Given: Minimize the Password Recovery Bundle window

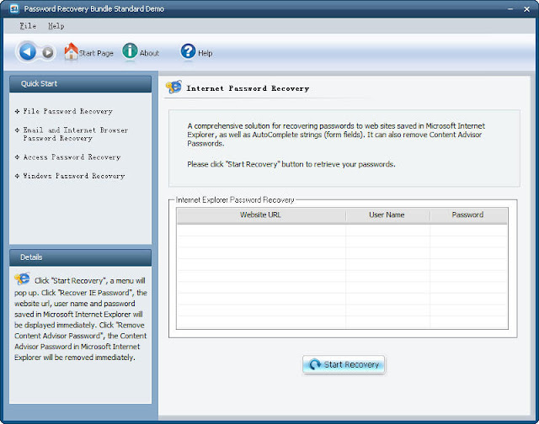Looking at the screenshot, I should click(510, 9).
